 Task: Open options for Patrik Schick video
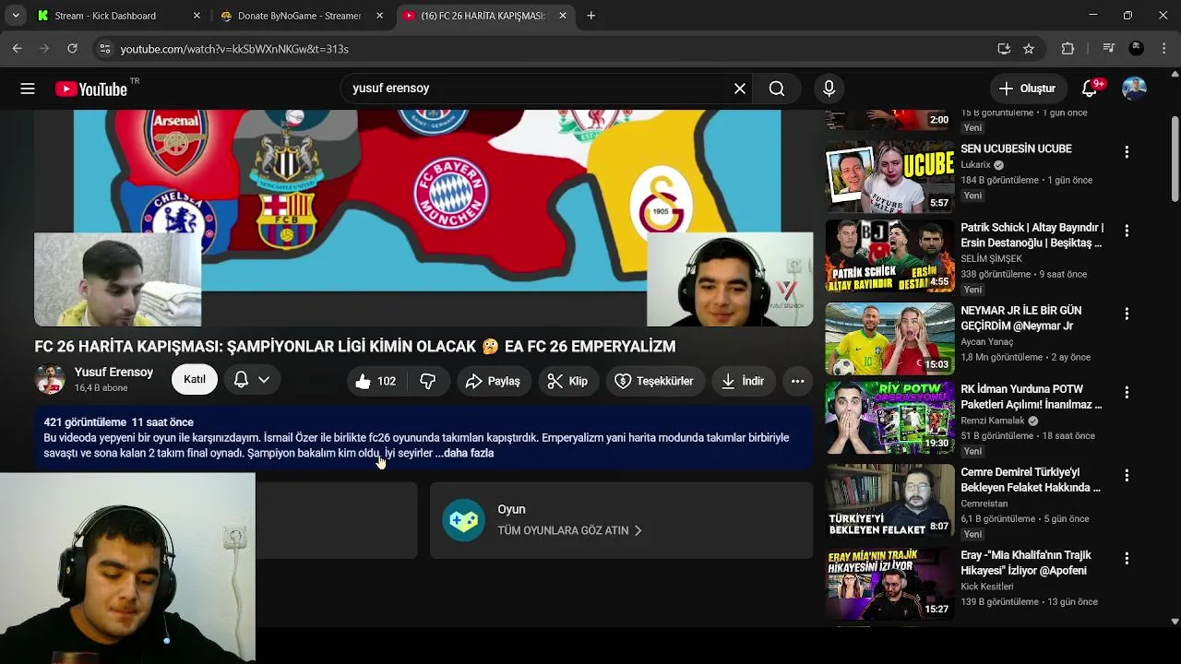tap(1127, 231)
